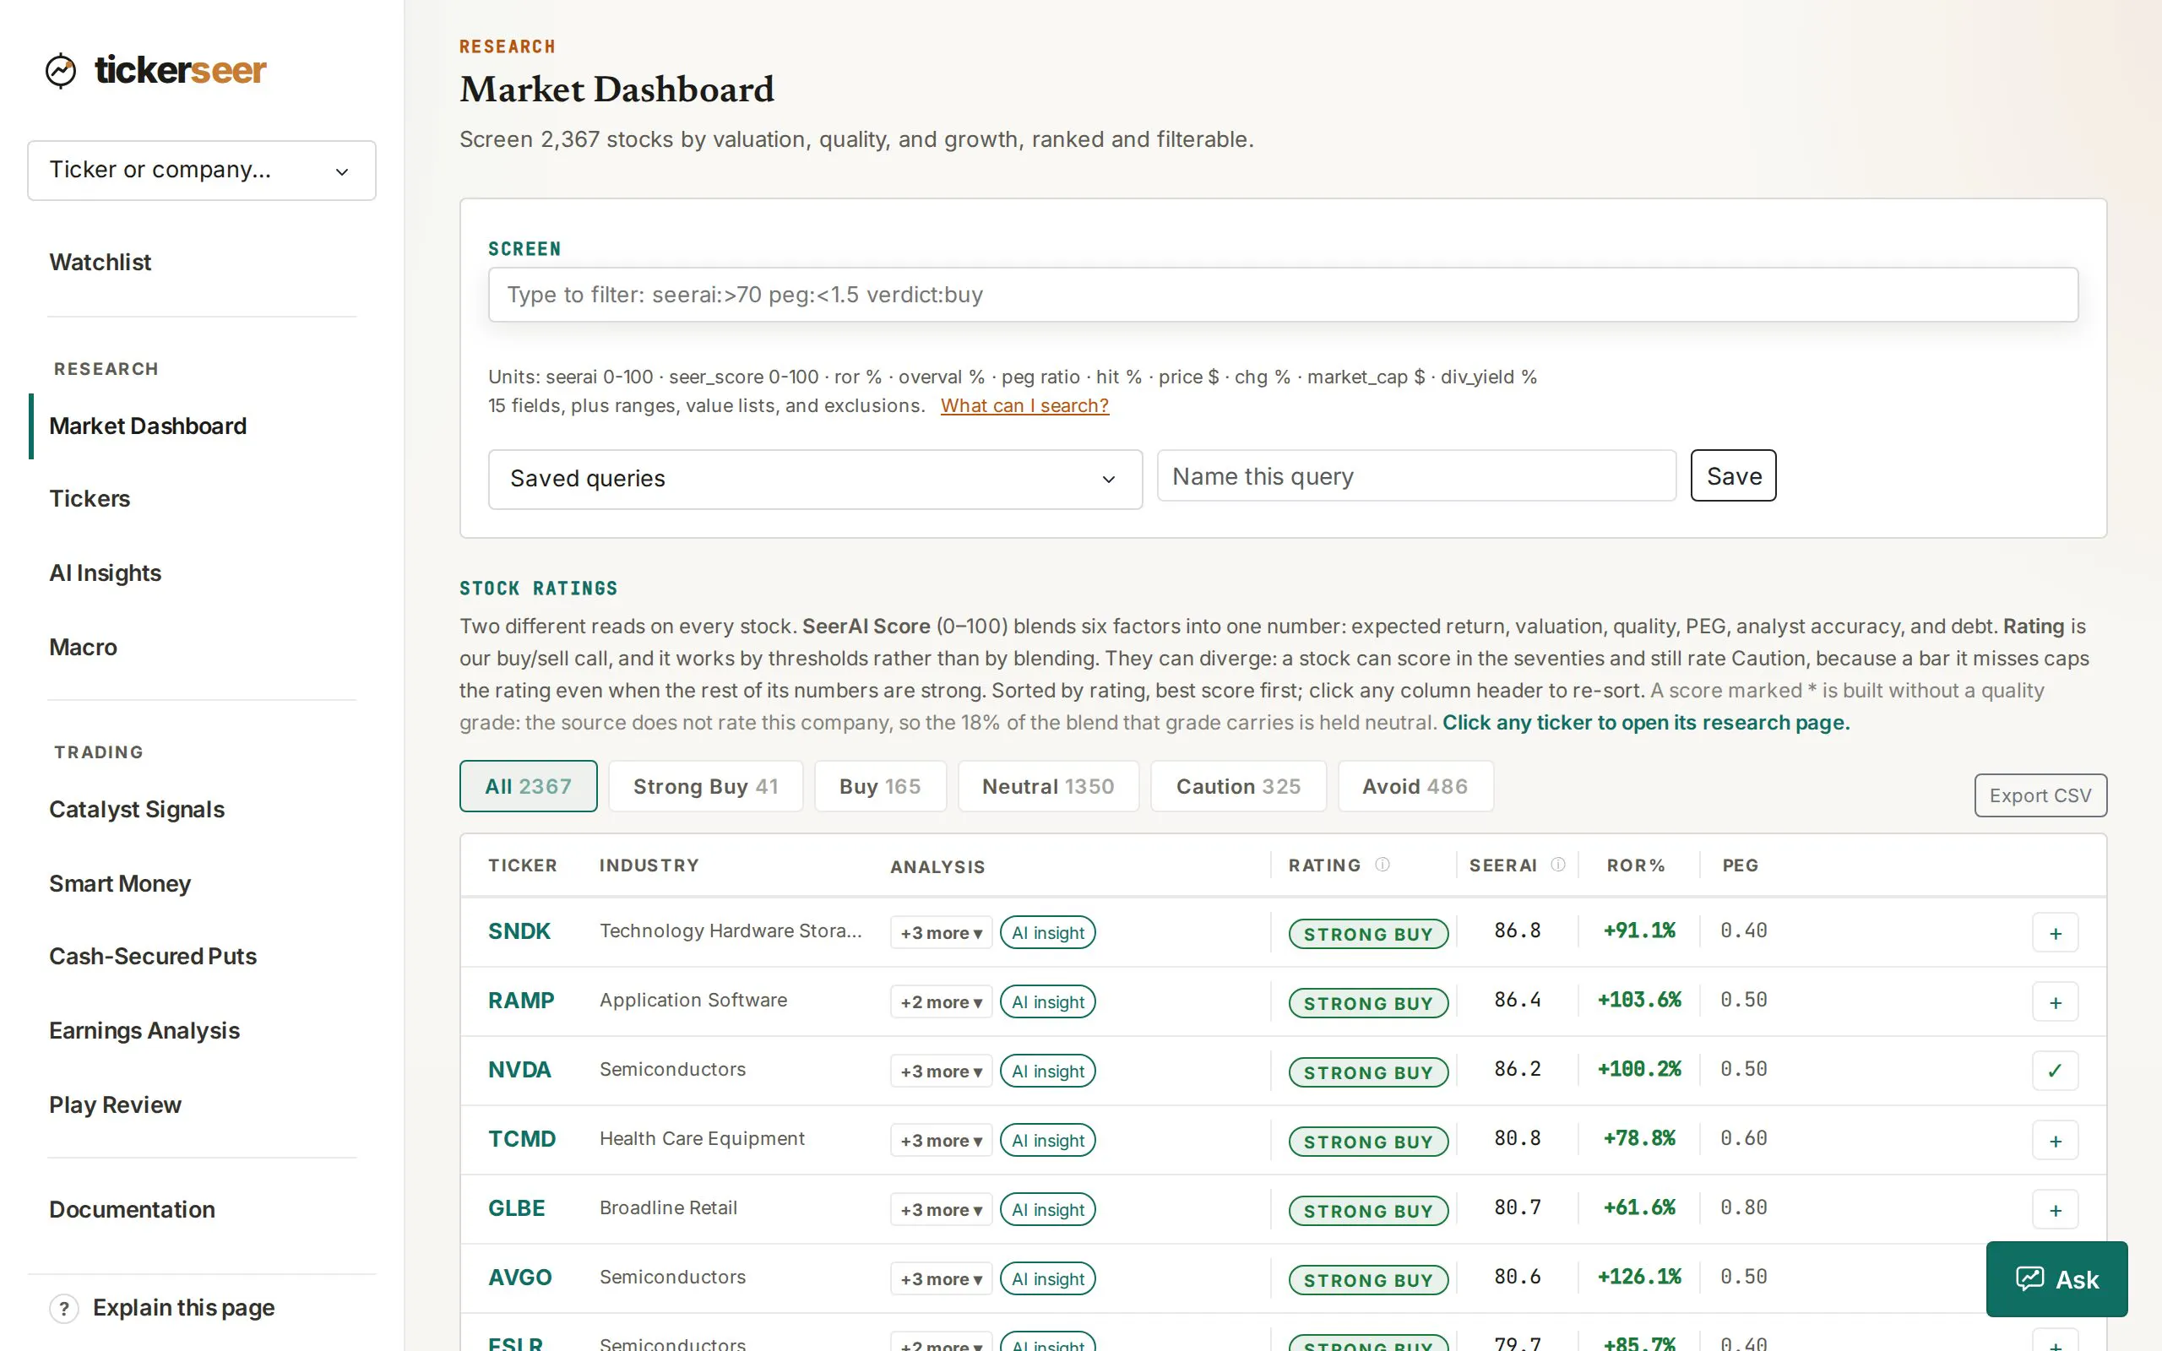Go to Tickers in the sidebar
The width and height of the screenshot is (2162, 1351).
pyautogui.click(x=90, y=498)
